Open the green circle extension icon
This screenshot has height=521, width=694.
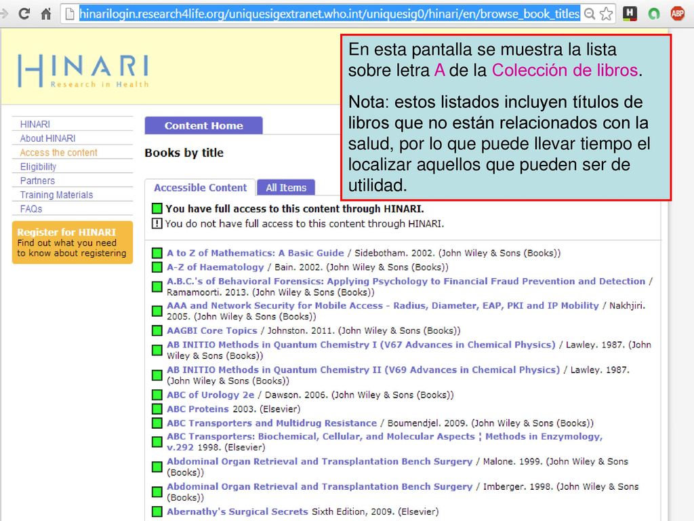pos(654,14)
